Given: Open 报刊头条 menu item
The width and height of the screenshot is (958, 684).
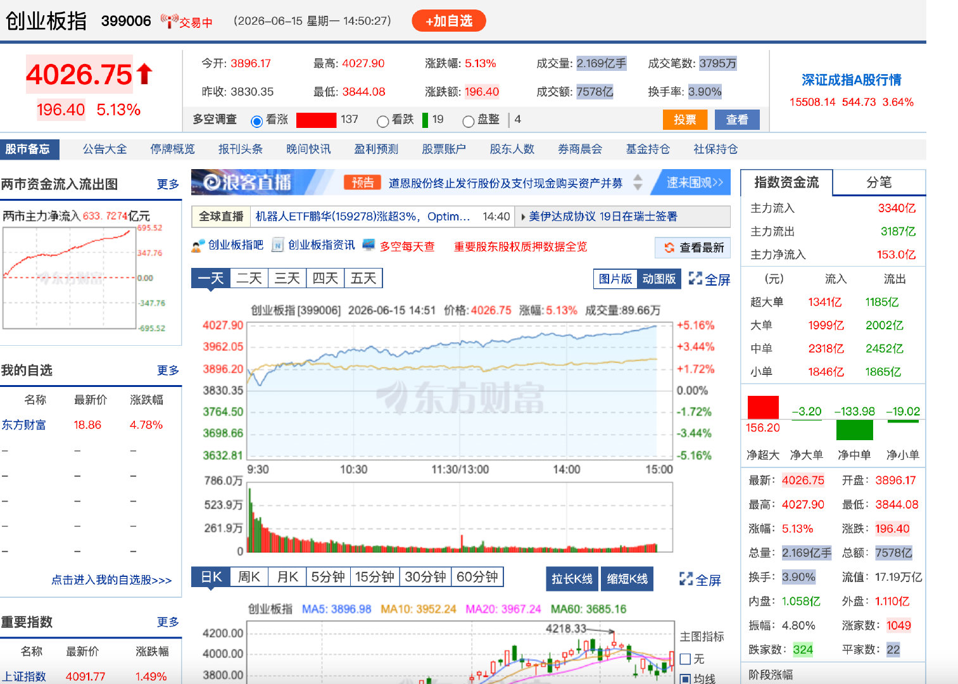Looking at the screenshot, I should point(241,149).
